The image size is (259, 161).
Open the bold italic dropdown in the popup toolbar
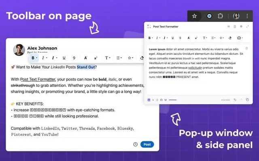point(166,38)
